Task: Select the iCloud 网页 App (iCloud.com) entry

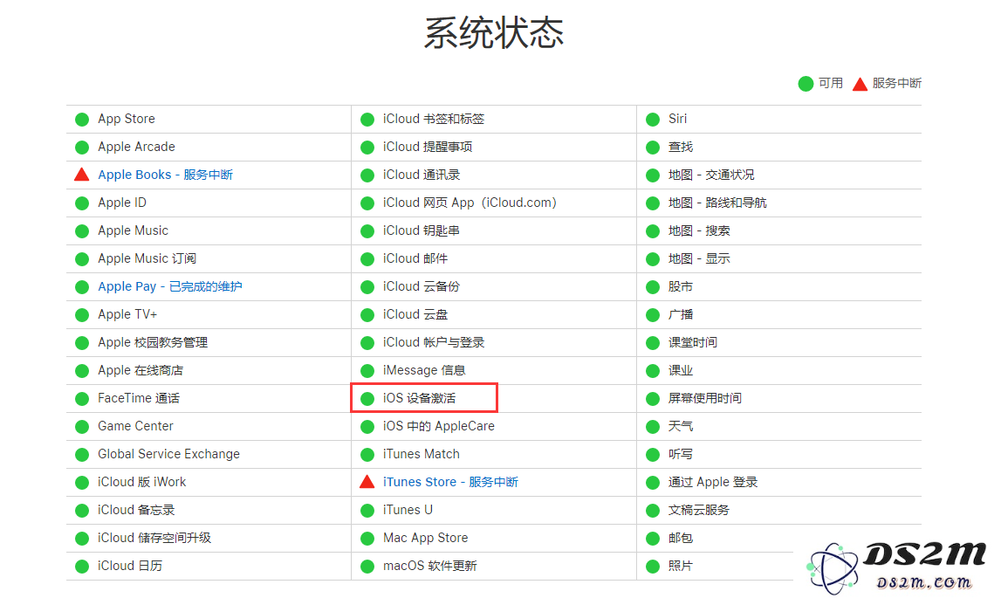Action: coord(470,203)
